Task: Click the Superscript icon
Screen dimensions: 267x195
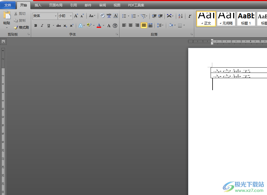Action: pyautogui.click(x=72, y=26)
